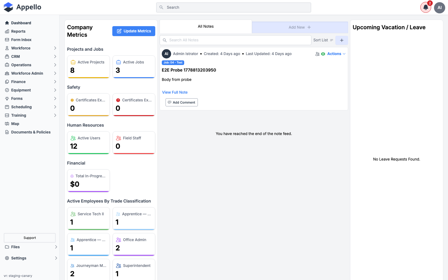
Task: Click the note title E2E Probe 1778813203950
Action: pyautogui.click(x=189, y=70)
